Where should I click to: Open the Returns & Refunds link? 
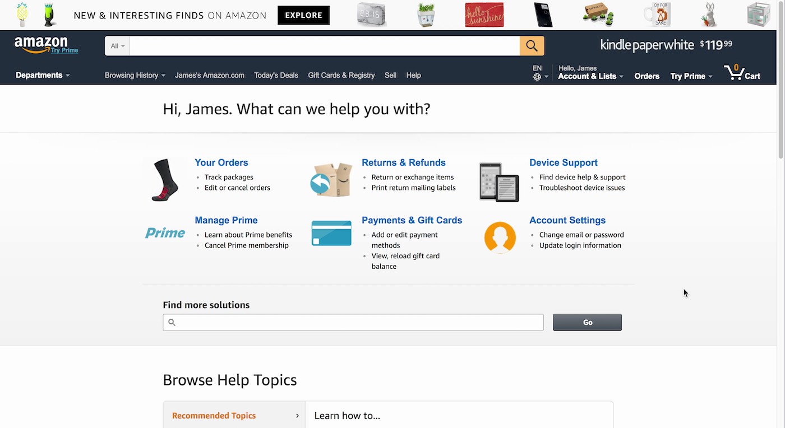coord(403,162)
